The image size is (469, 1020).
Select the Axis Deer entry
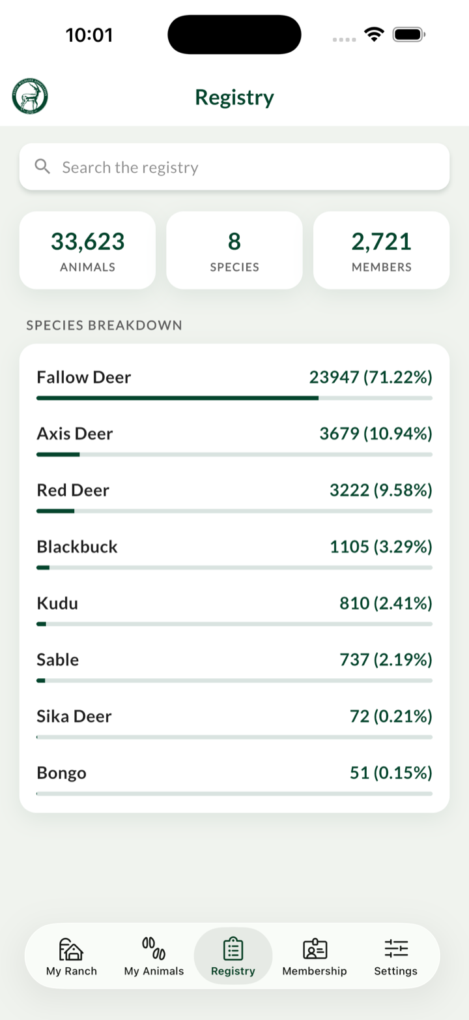pyautogui.click(x=234, y=440)
